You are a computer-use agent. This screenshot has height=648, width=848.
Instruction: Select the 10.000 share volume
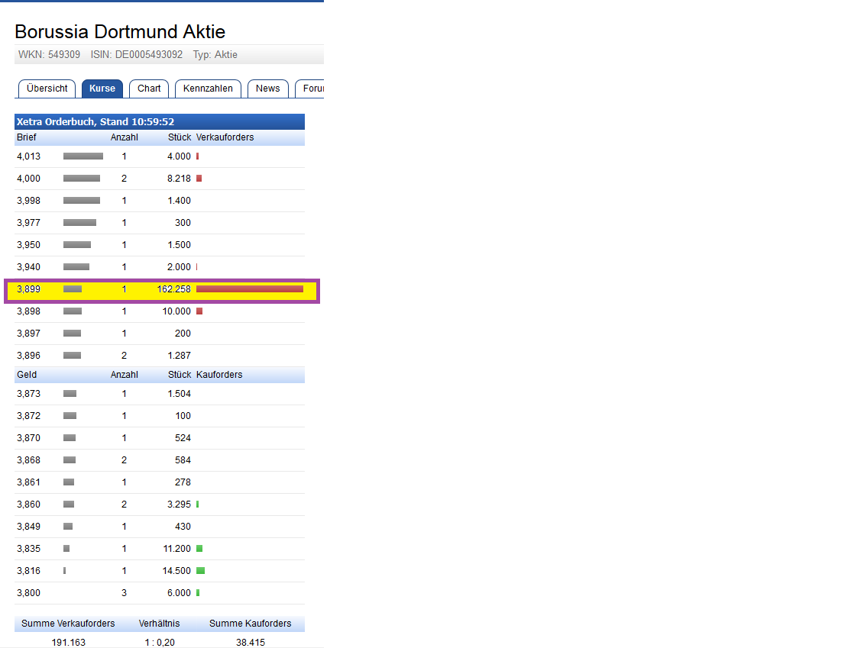(176, 311)
